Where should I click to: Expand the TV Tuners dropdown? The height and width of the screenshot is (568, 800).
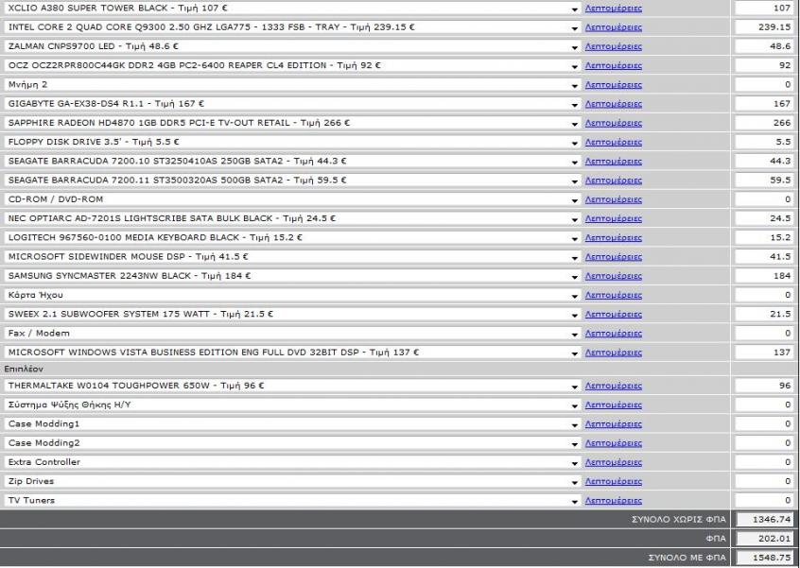point(292,501)
